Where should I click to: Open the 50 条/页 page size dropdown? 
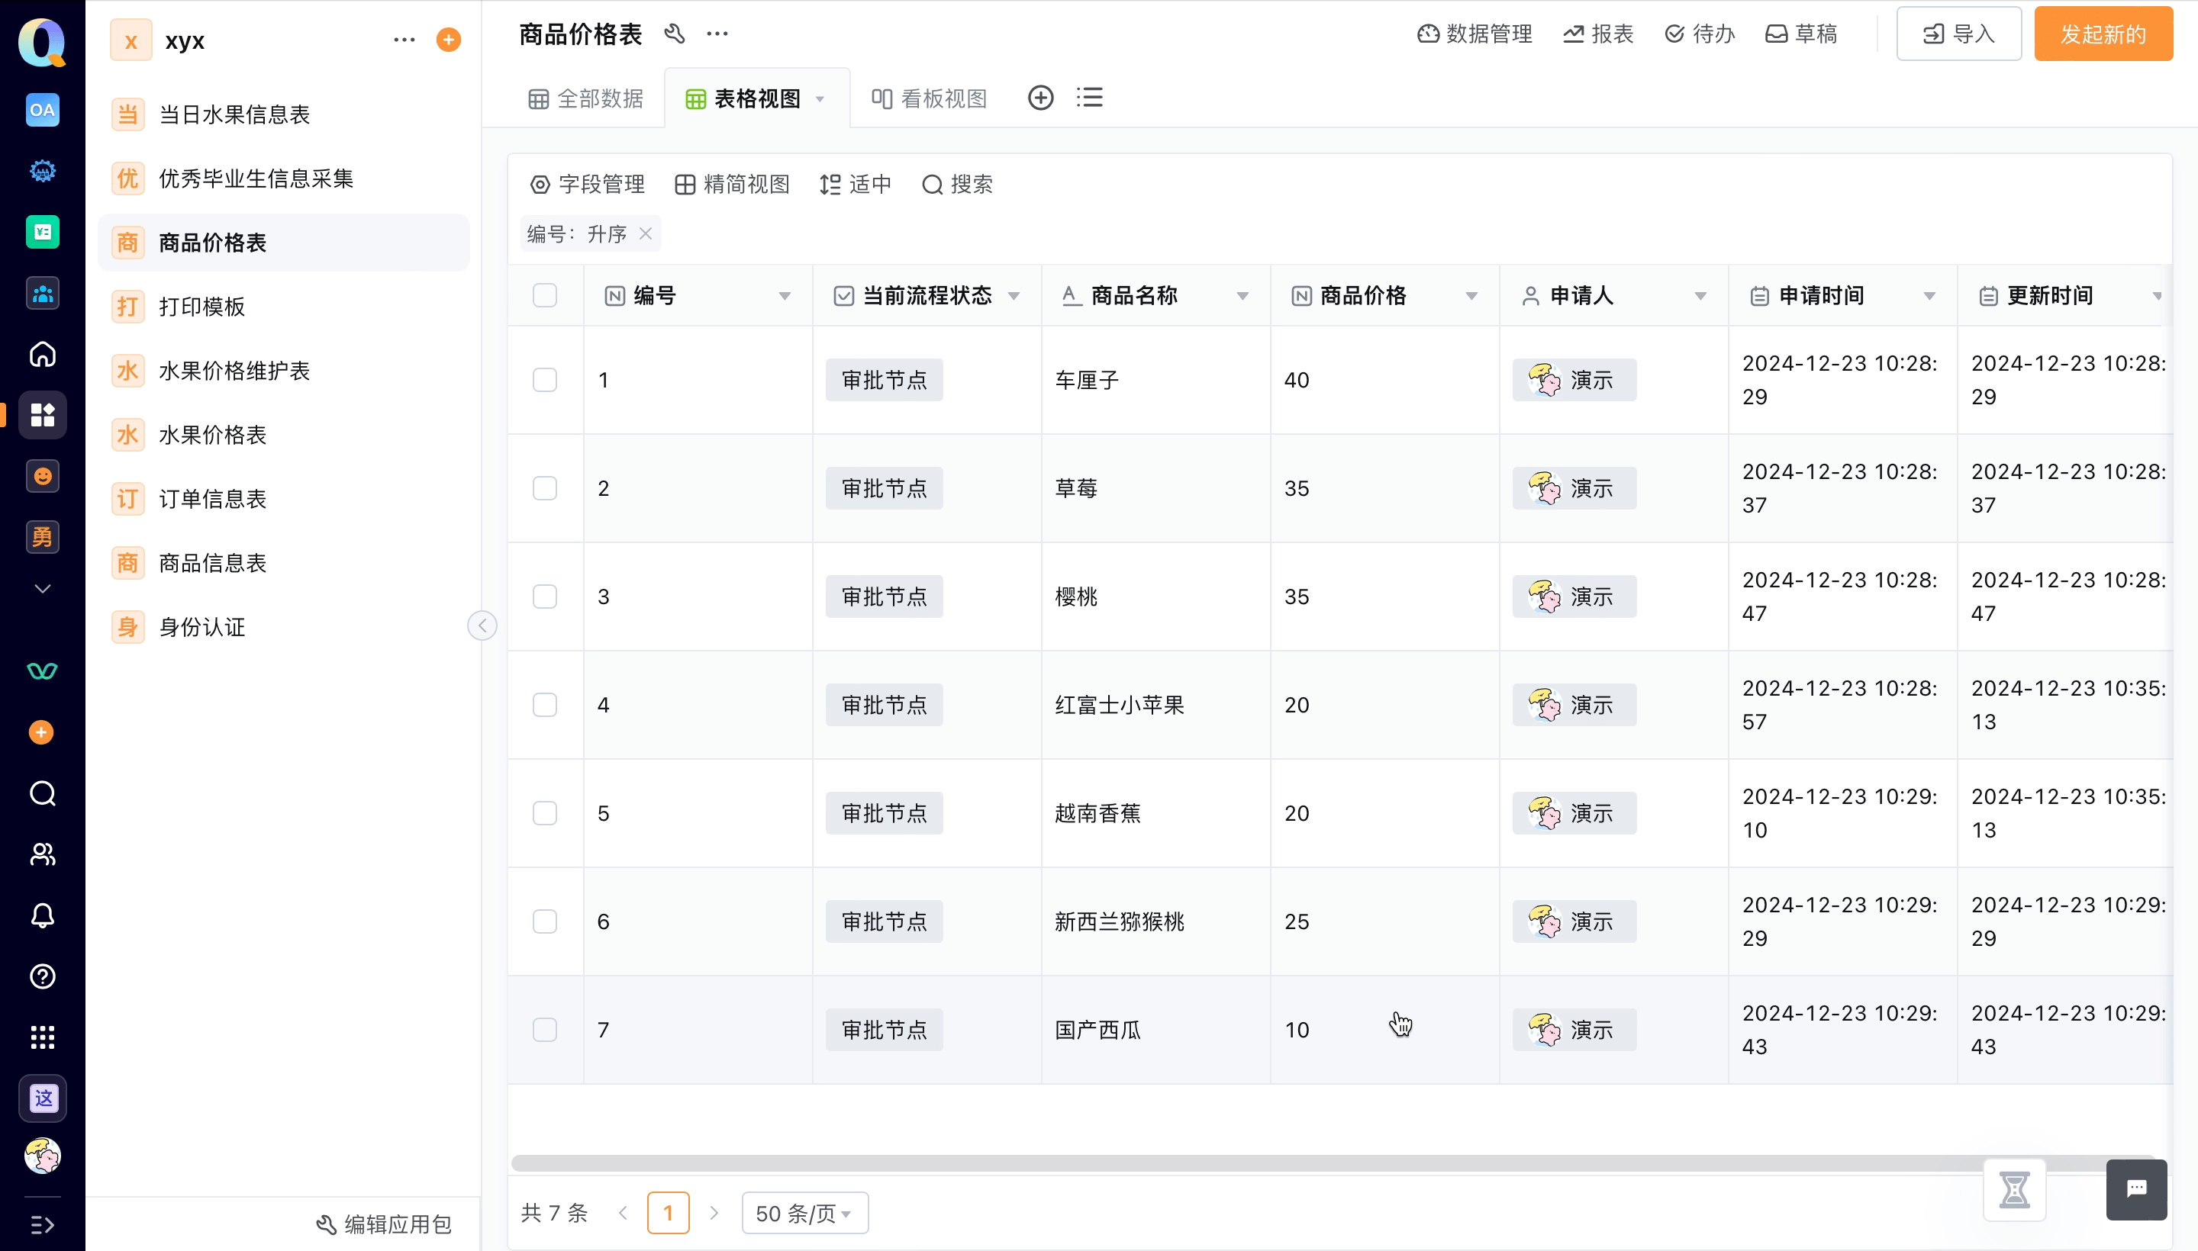pyautogui.click(x=804, y=1213)
